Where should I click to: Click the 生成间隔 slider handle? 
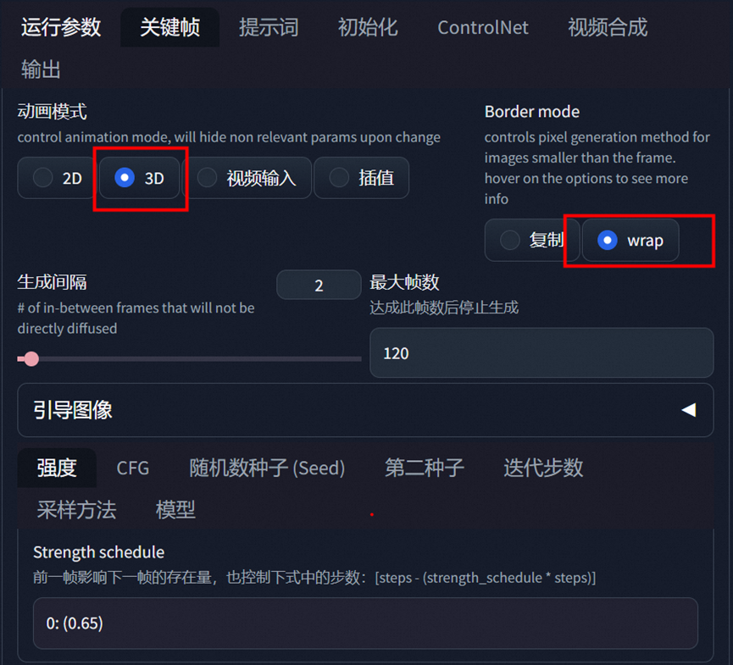31,359
